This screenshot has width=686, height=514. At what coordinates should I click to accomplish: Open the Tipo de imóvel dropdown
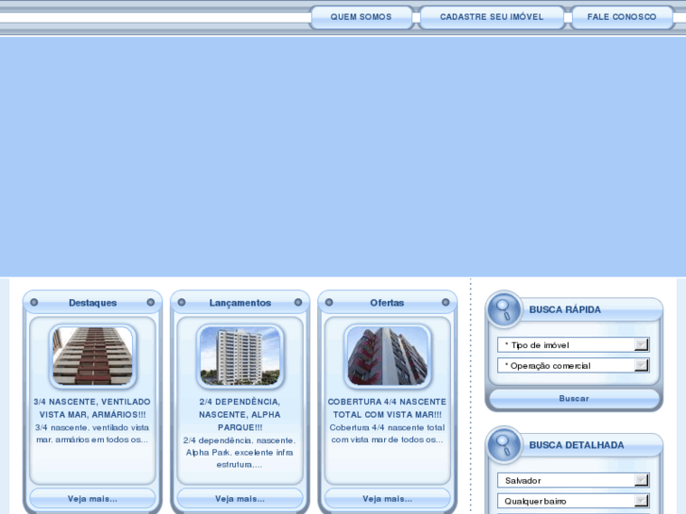coord(573,344)
